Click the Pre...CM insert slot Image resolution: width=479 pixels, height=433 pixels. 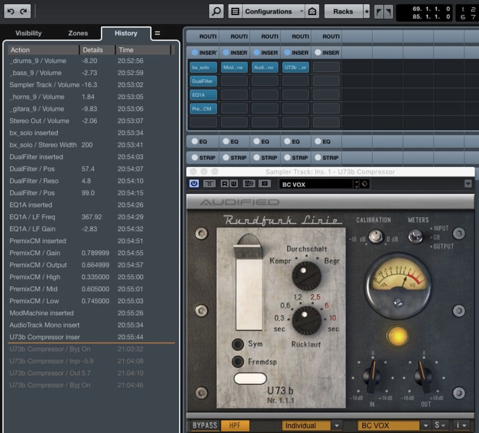click(x=203, y=108)
